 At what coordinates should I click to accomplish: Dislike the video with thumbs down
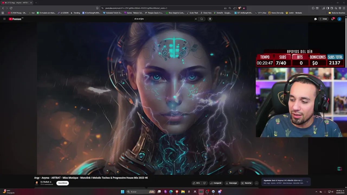(x=204, y=183)
